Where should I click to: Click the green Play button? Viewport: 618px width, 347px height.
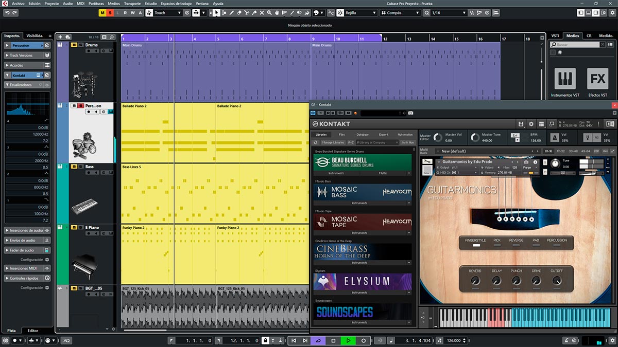click(348, 340)
